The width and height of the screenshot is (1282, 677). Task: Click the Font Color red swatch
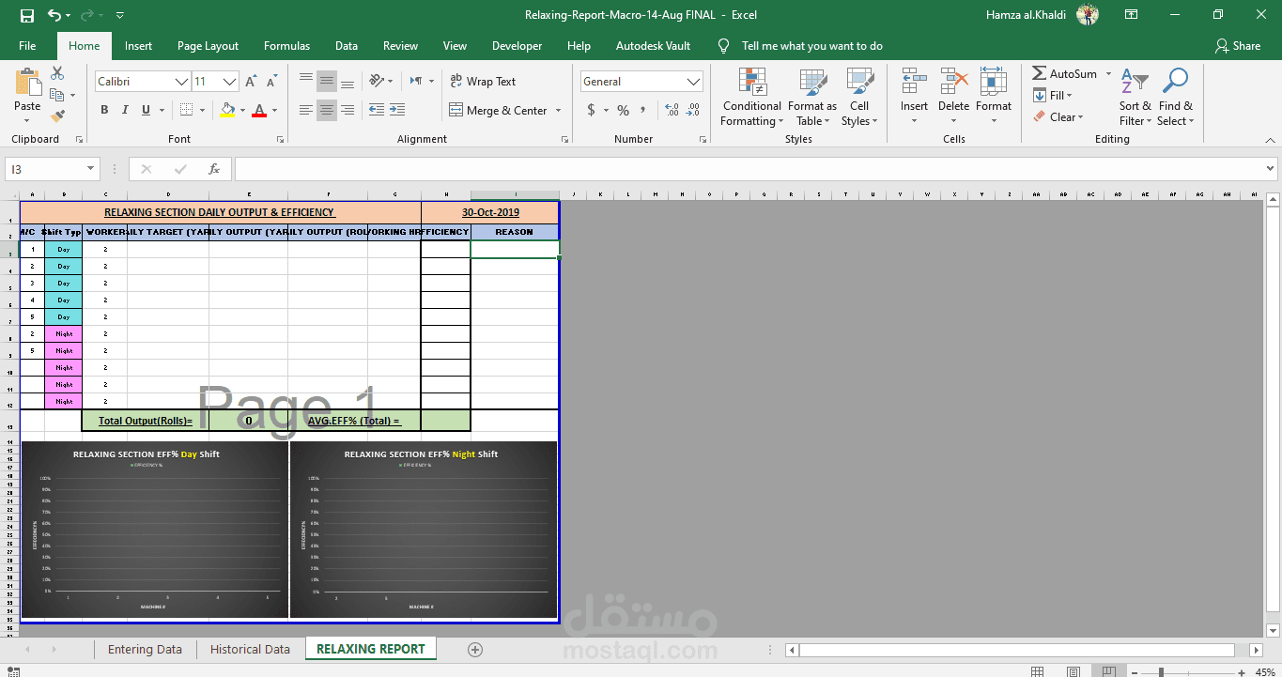tap(259, 117)
